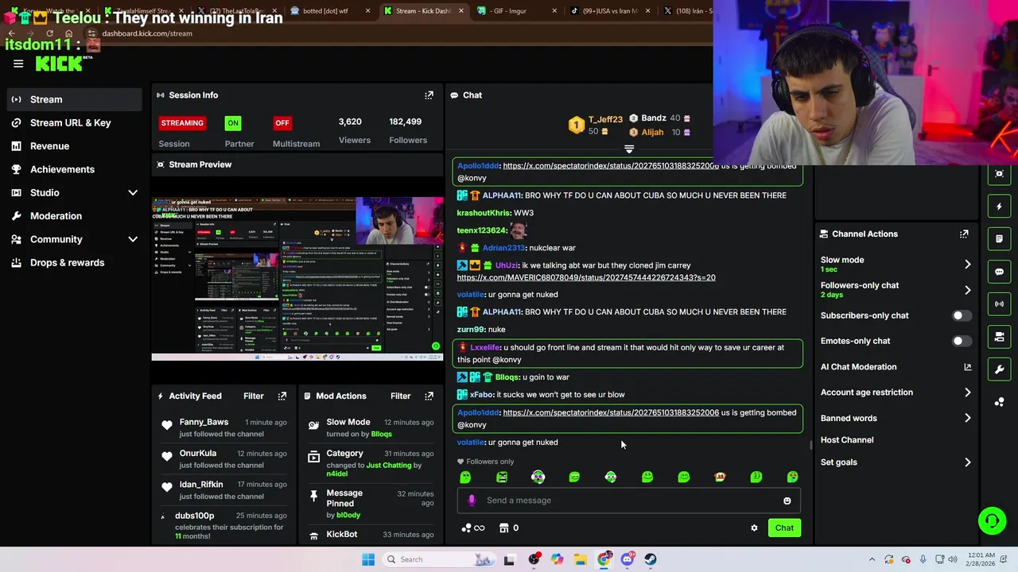This screenshot has height=572, width=1018.
Task: Open Filter in Mod Actions
Action: [400, 396]
